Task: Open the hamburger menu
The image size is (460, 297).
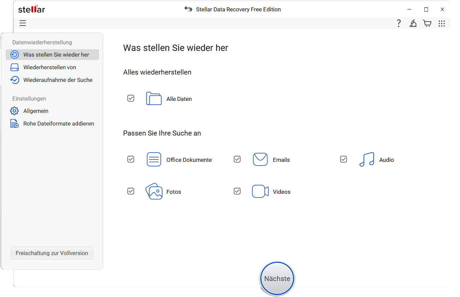Action: [x=23, y=23]
